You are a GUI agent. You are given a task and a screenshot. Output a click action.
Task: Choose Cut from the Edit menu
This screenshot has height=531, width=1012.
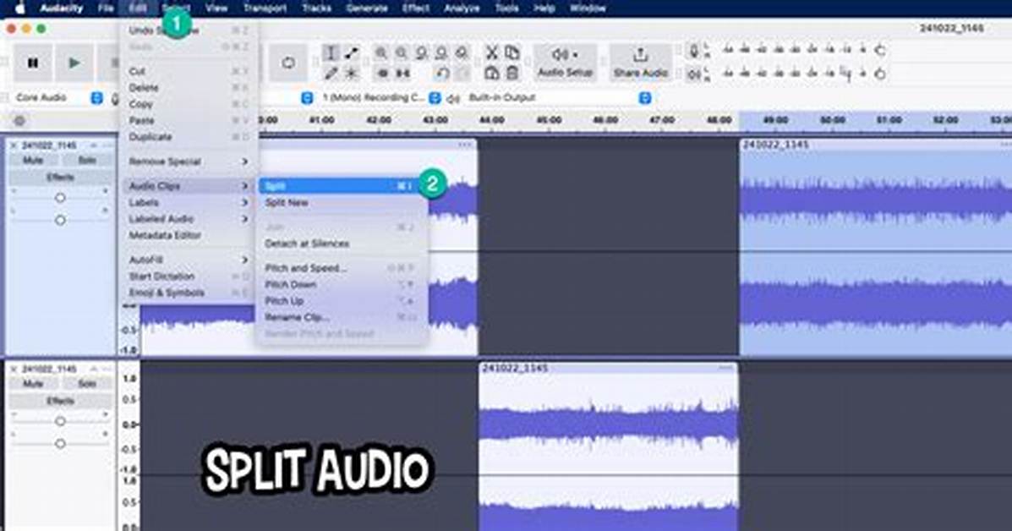pos(189,71)
